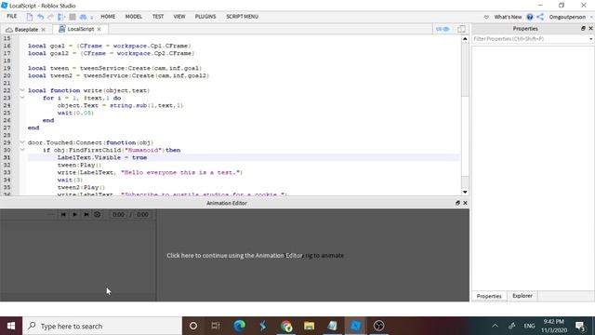Open Google Chrome from the taskbar

[x=286, y=326]
